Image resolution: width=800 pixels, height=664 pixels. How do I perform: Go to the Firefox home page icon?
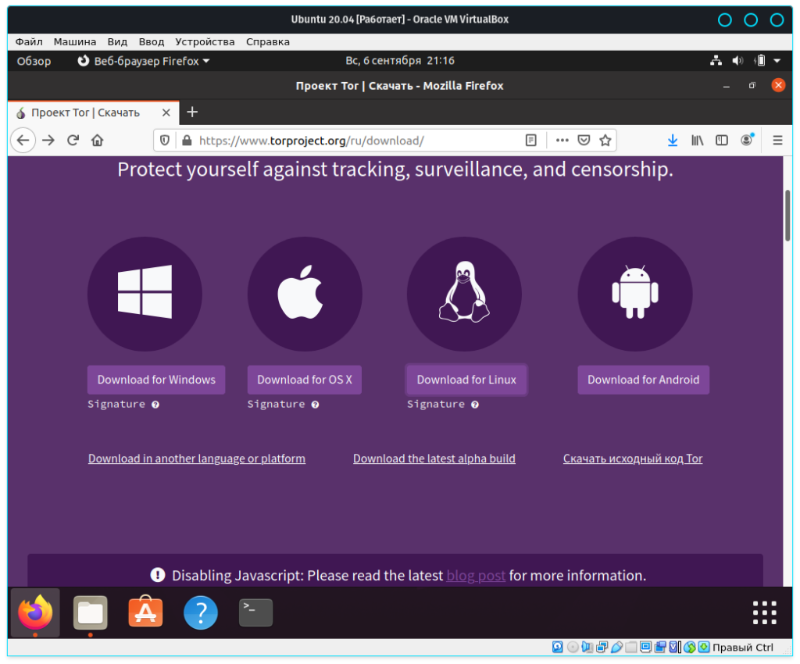97,141
